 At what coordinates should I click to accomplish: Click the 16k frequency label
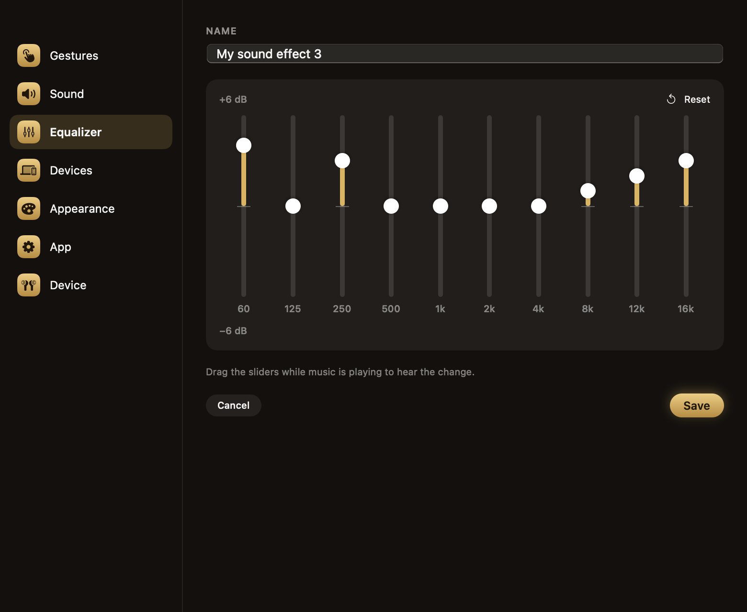click(x=686, y=309)
